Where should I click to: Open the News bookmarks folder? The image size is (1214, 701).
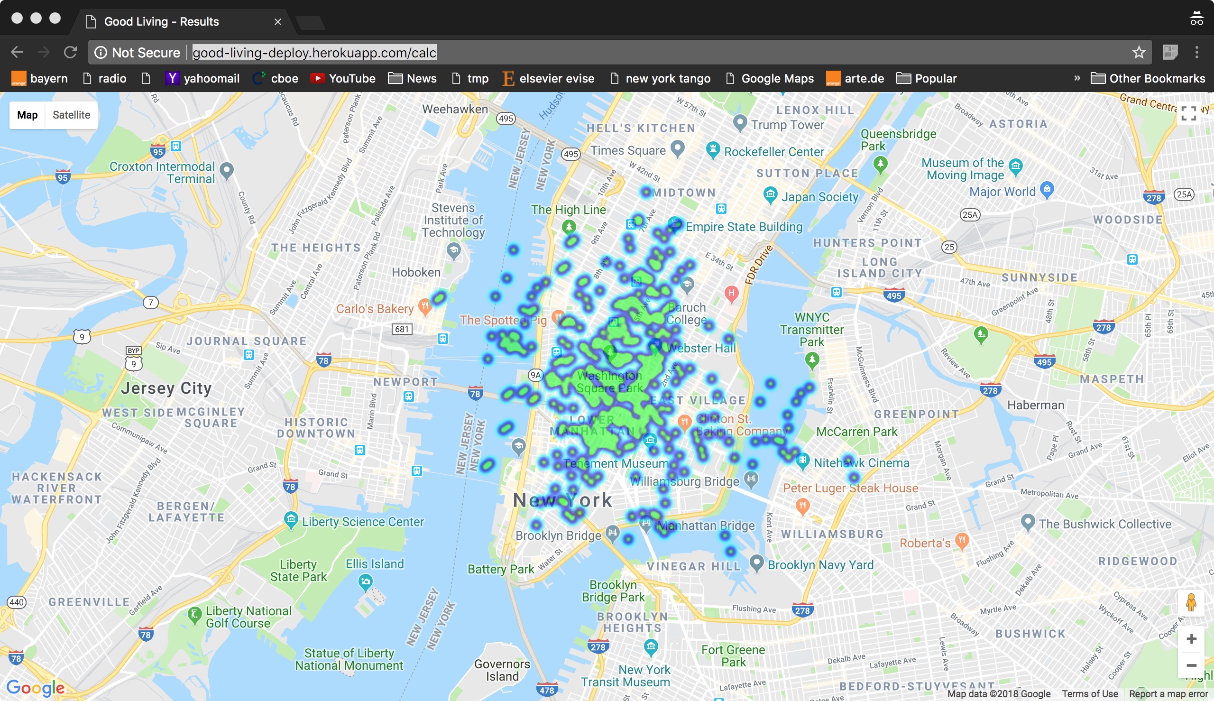412,78
